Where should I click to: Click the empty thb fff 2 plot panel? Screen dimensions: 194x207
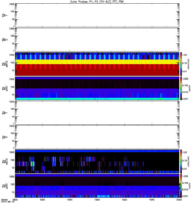[x=97, y=40]
